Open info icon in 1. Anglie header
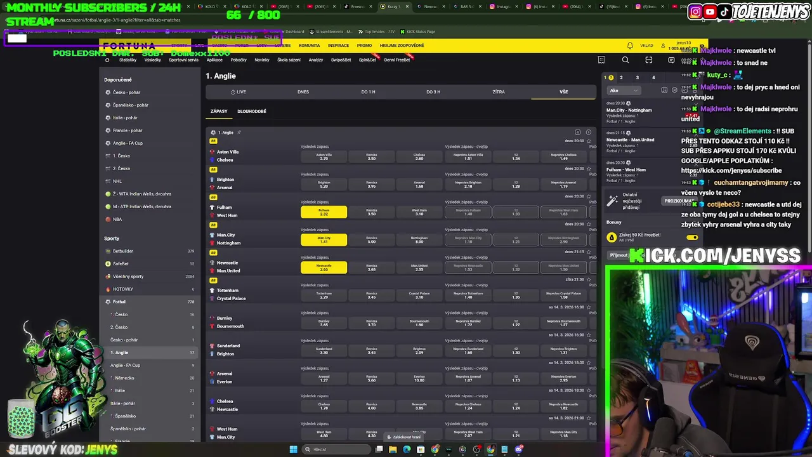Screen dimensions: 812x457 tap(589, 133)
